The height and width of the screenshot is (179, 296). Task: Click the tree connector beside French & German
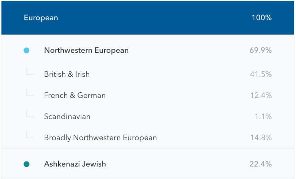30,94
